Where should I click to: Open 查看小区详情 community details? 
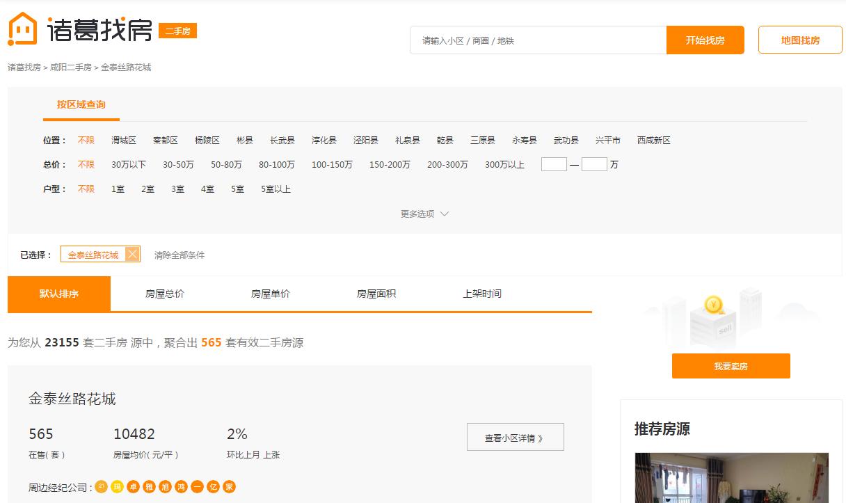click(x=515, y=437)
